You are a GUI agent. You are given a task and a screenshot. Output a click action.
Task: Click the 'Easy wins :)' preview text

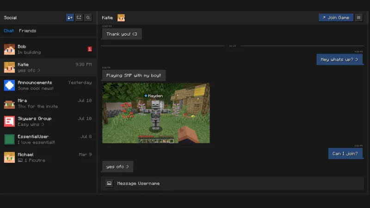click(31, 124)
